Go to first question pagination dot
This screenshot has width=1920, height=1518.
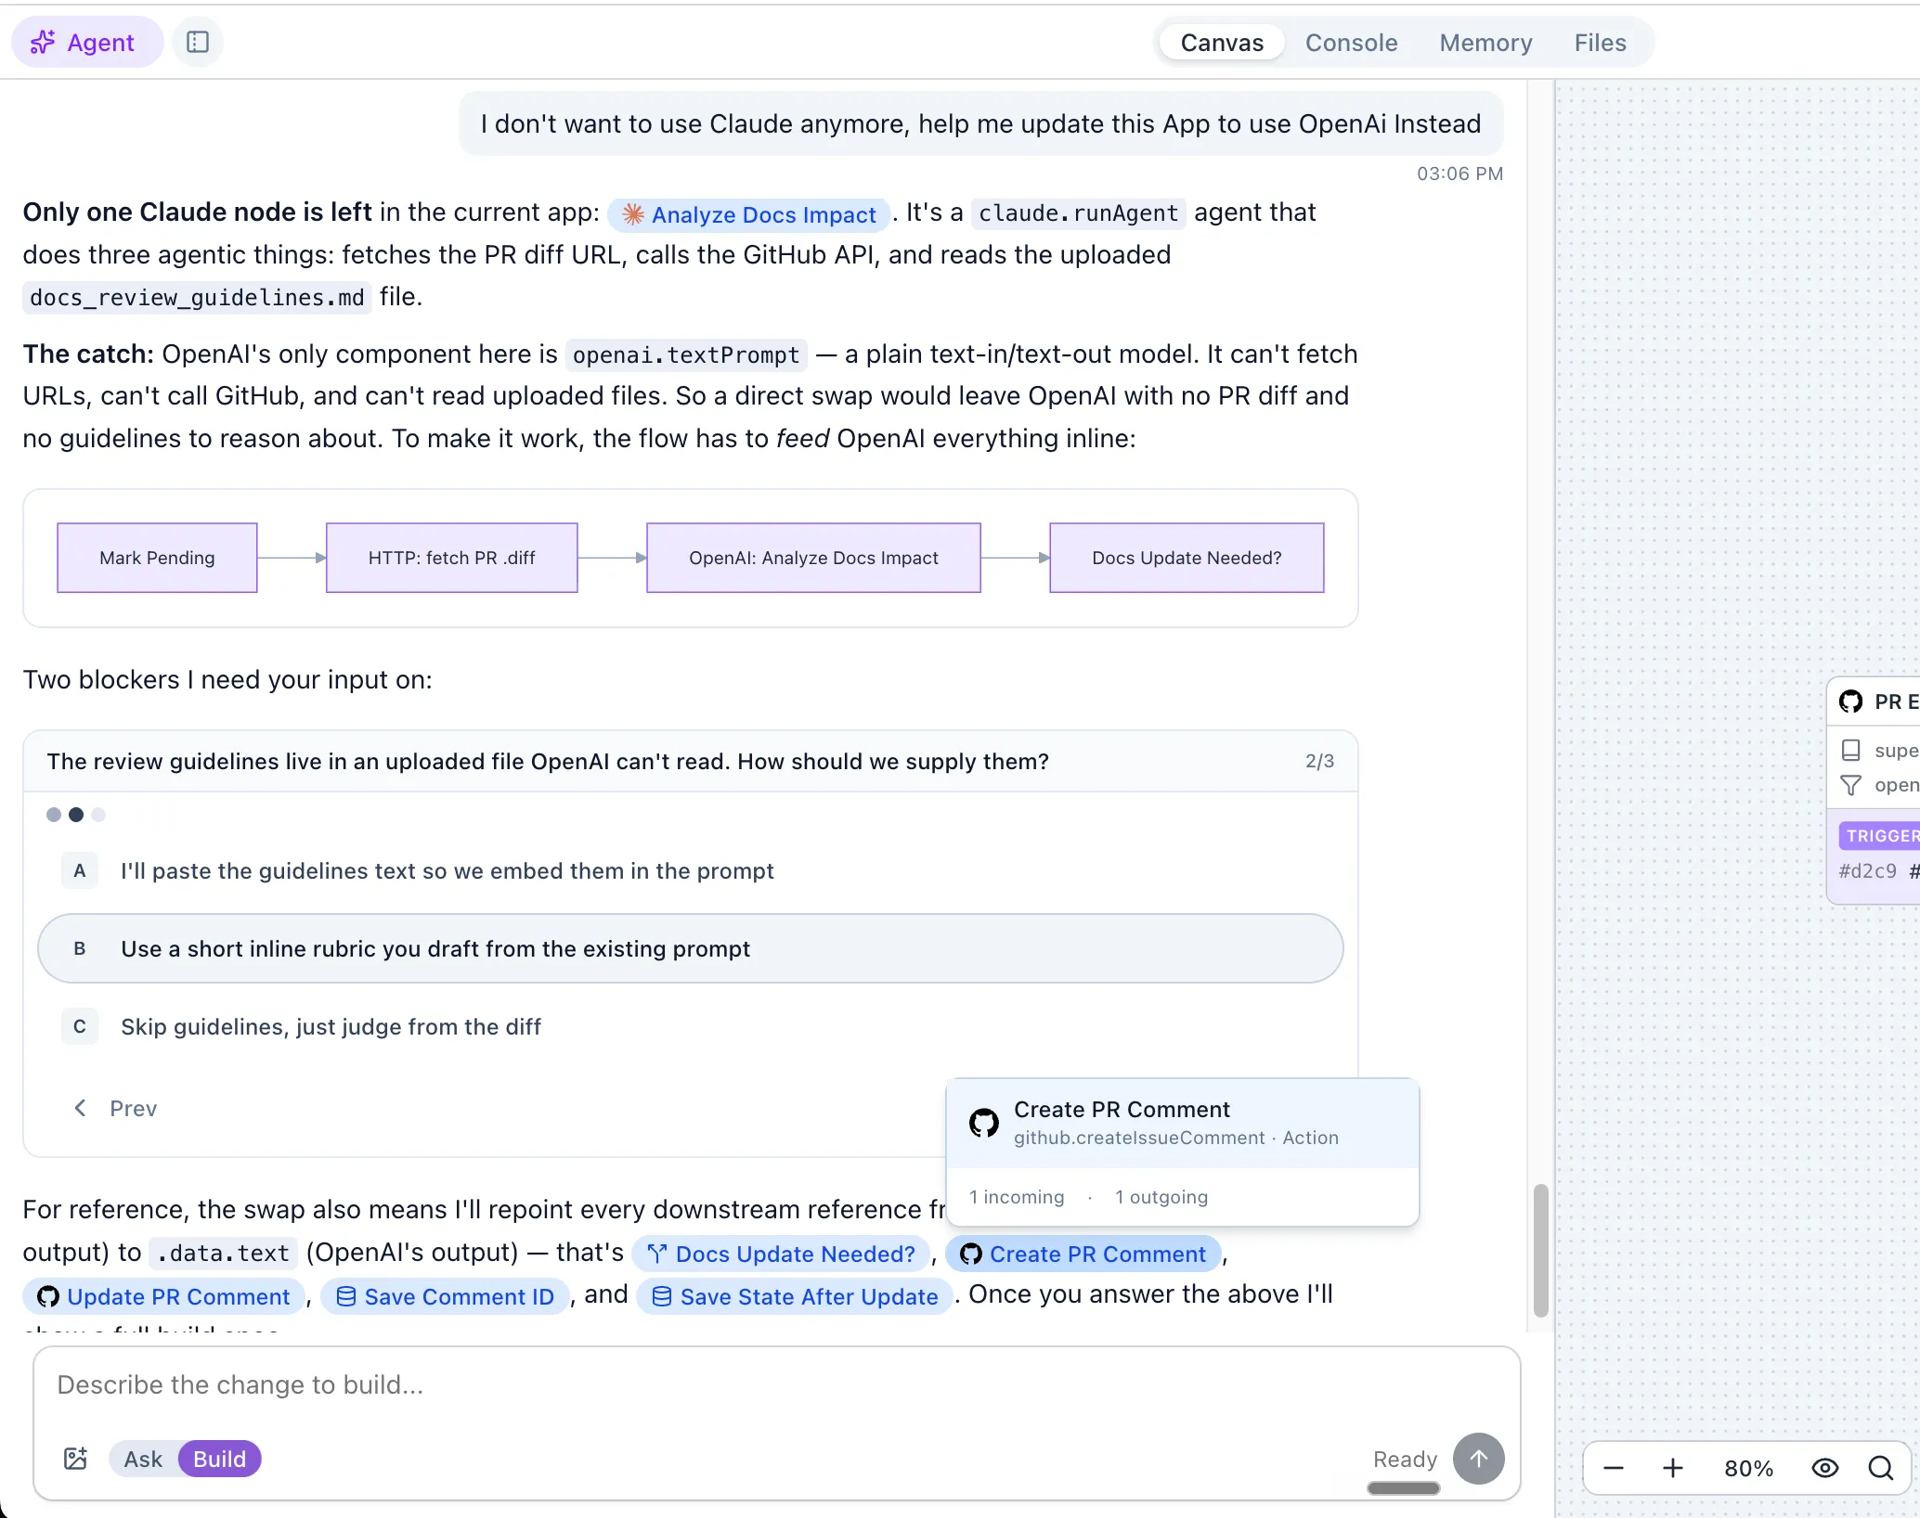tap(54, 815)
